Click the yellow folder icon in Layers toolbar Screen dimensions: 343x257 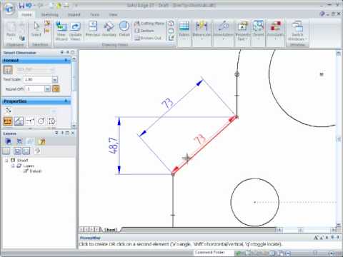[x=41, y=142]
